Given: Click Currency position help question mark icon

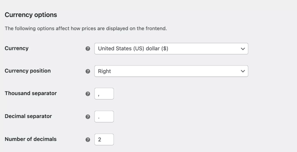Looking at the screenshot, I should pyautogui.click(x=88, y=71).
